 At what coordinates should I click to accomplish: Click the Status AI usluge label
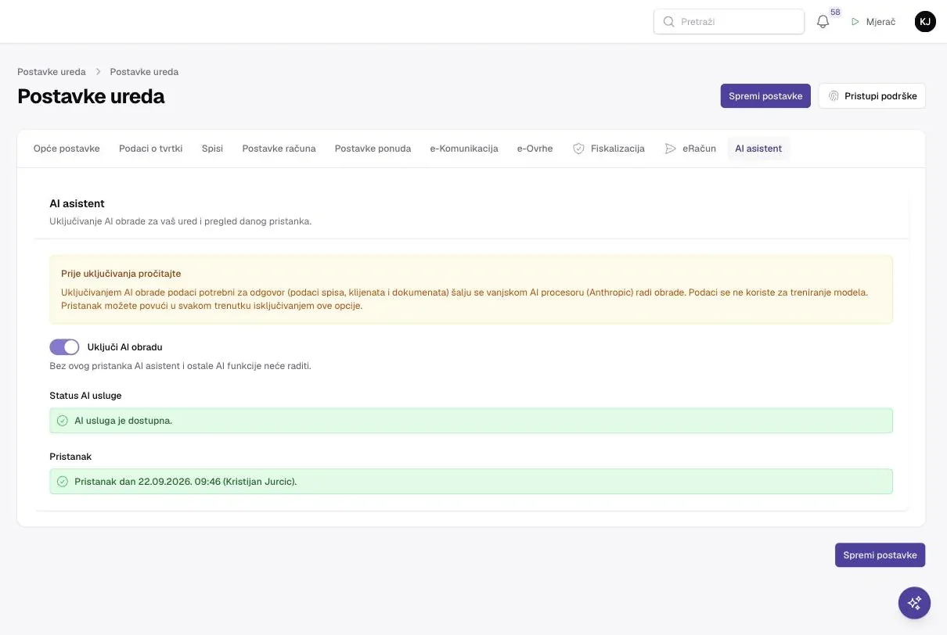(x=85, y=396)
